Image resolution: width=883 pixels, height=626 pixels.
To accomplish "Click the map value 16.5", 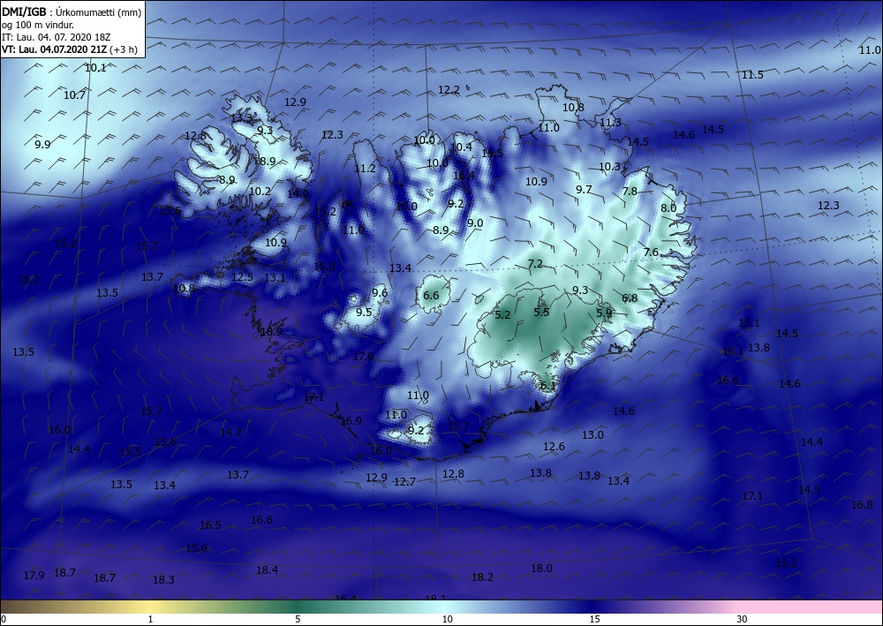I will point(210,525).
